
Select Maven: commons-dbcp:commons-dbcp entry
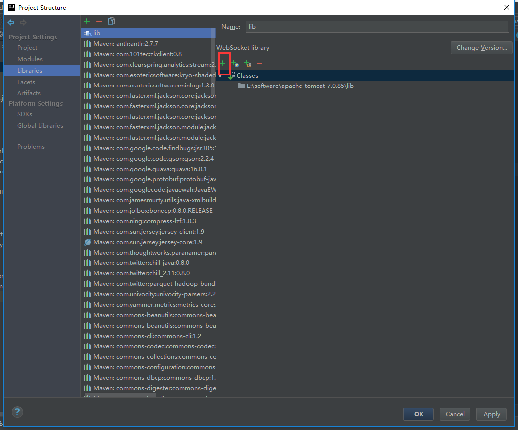tap(148, 378)
